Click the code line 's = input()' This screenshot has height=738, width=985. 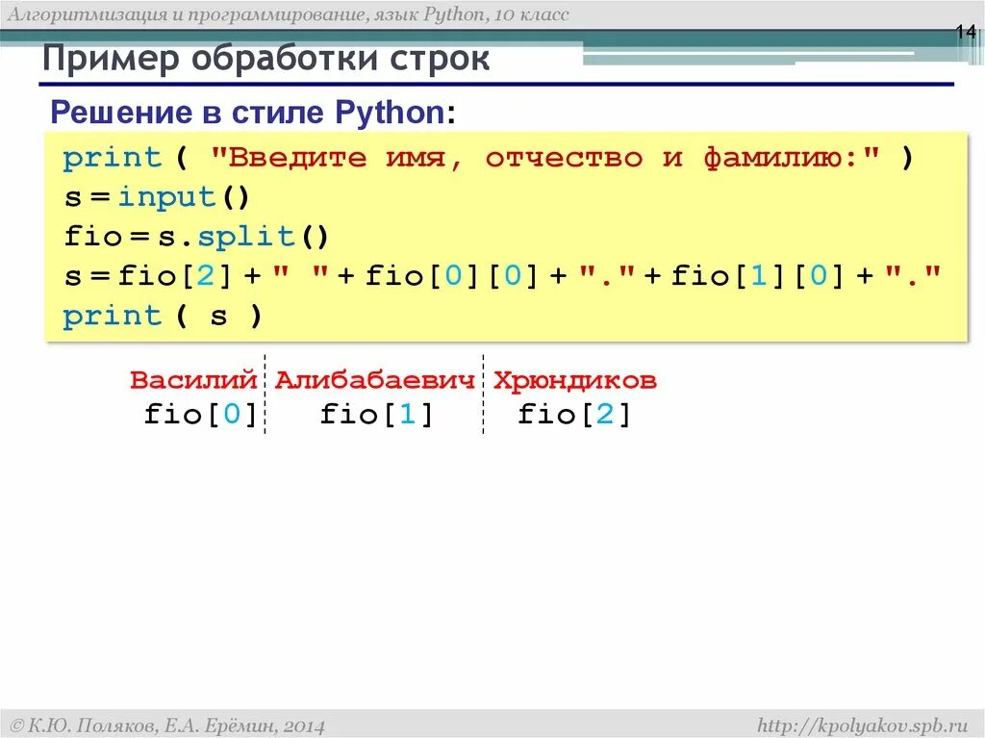pos(157,197)
